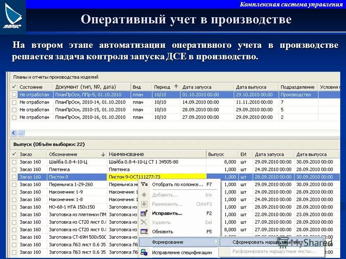Viewport: 346px width, 259px height.
Task: Click the Размножить duplicate icon
Action: point(144,204)
